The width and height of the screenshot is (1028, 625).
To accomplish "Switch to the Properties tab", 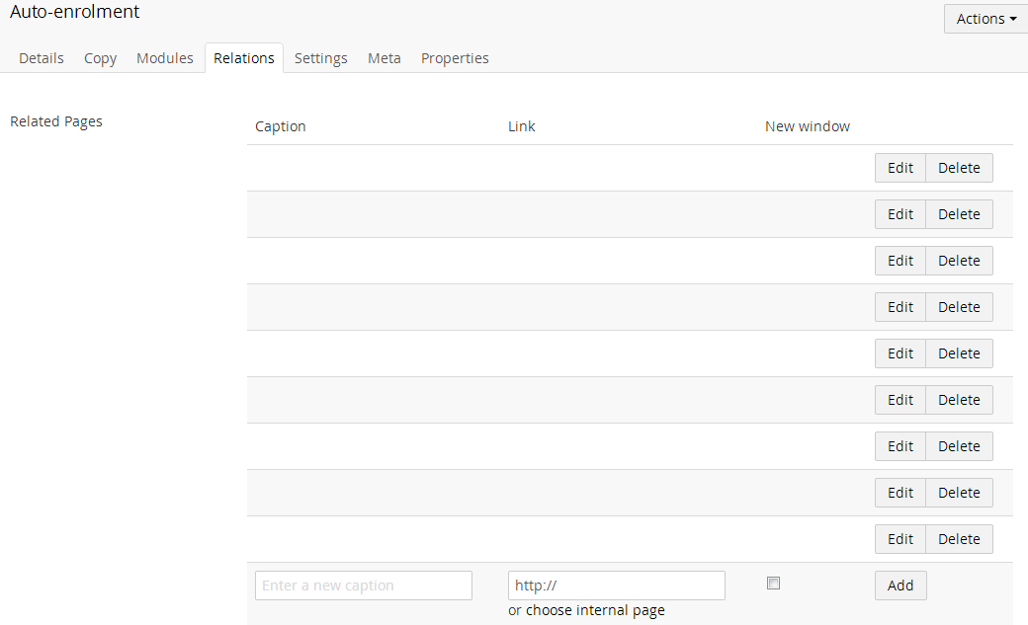I will point(455,58).
